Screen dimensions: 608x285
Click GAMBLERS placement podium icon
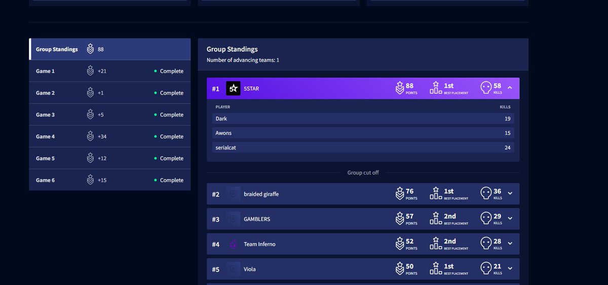click(x=436, y=218)
